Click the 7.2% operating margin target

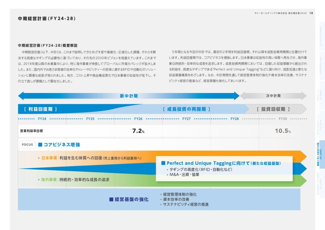tap(138, 131)
